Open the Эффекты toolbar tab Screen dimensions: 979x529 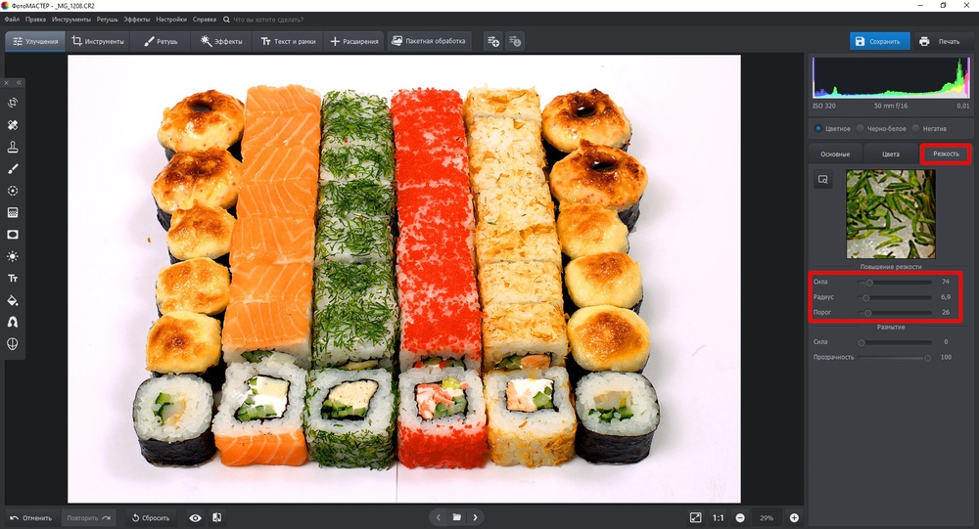point(221,41)
